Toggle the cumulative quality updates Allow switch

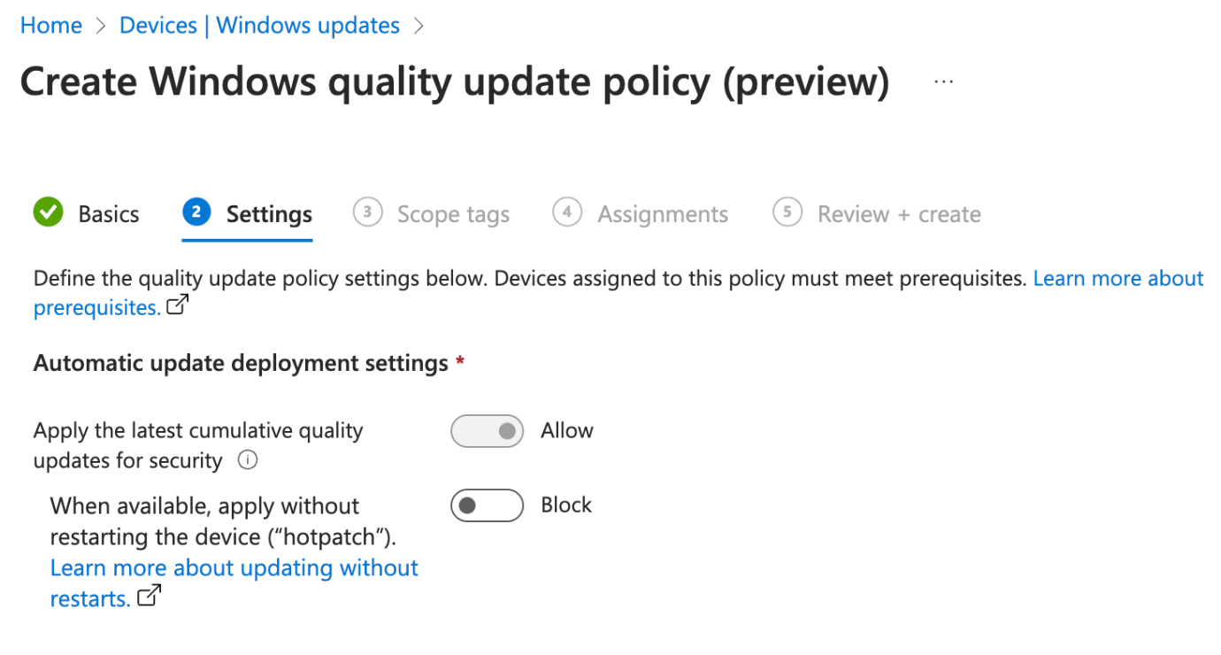click(x=488, y=431)
